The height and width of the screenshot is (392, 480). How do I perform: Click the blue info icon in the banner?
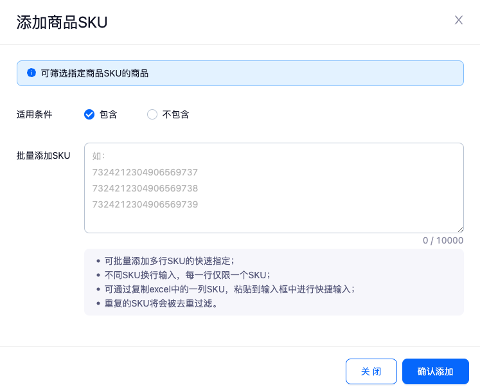point(31,73)
